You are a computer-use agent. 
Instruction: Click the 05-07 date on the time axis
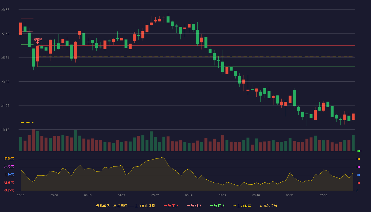(155, 195)
